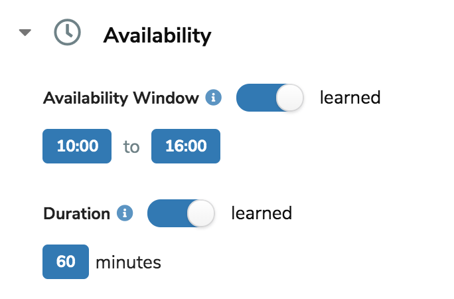Open the Availability Window info icon
Image resolution: width=454 pixels, height=299 pixels.
213,98
